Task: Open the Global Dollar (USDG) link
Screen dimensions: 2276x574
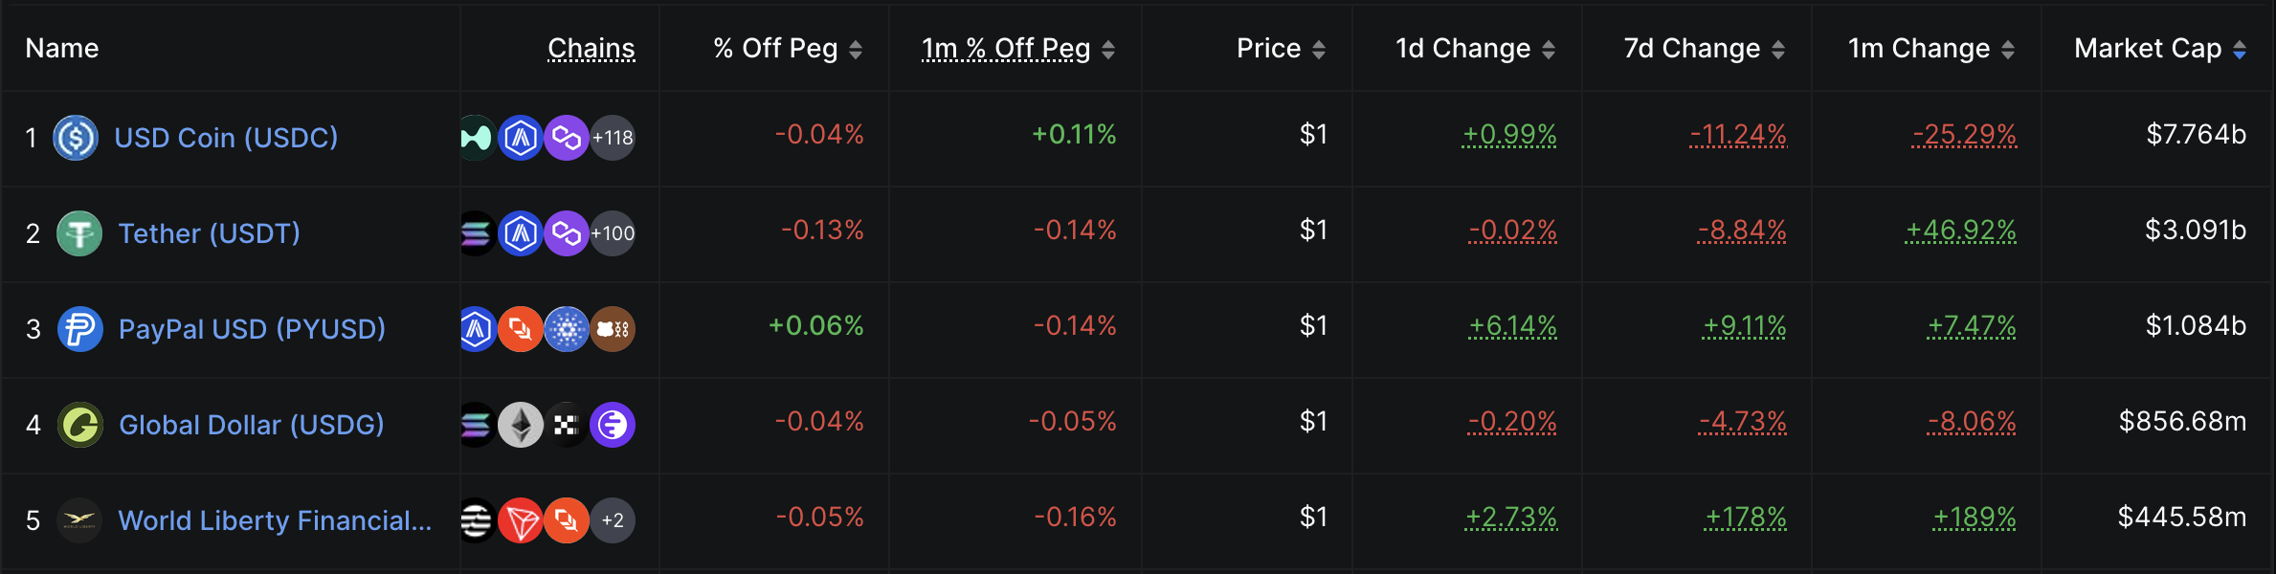Action: (251, 424)
